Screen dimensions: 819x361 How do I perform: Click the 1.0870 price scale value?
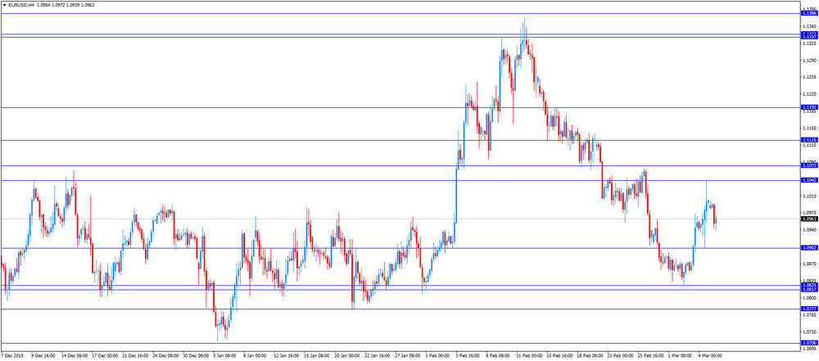pyautogui.click(x=809, y=264)
